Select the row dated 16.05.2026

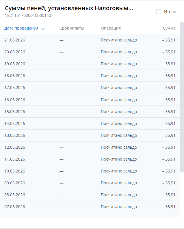[90, 100]
